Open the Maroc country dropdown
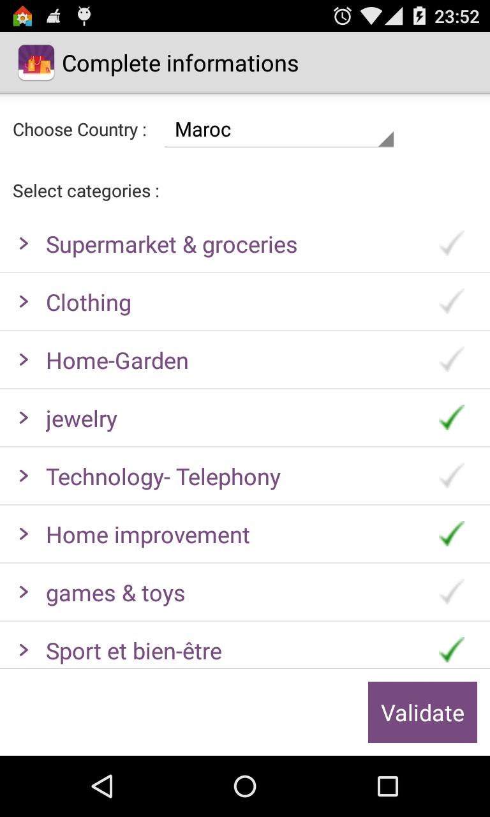The width and height of the screenshot is (490, 817). (x=279, y=130)
